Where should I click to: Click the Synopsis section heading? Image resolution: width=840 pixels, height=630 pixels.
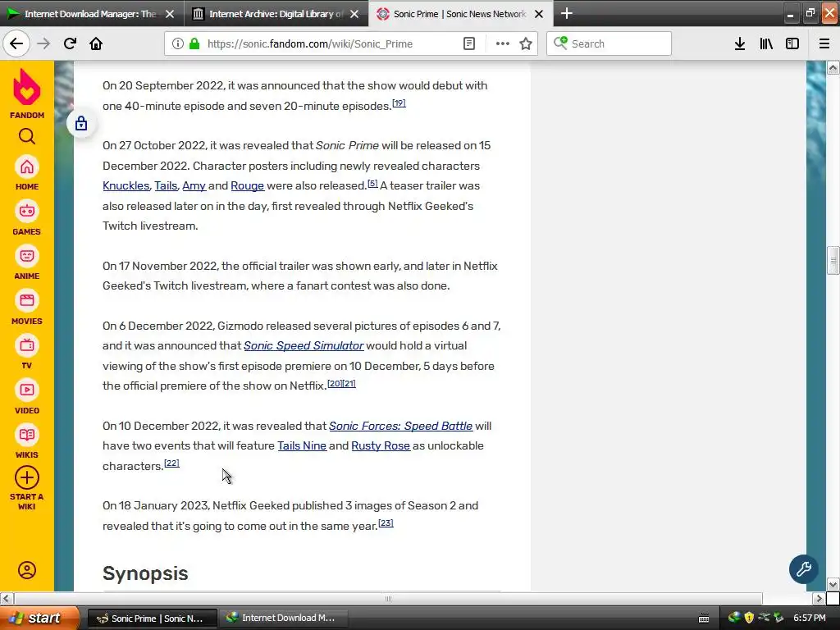click(145, 573)
